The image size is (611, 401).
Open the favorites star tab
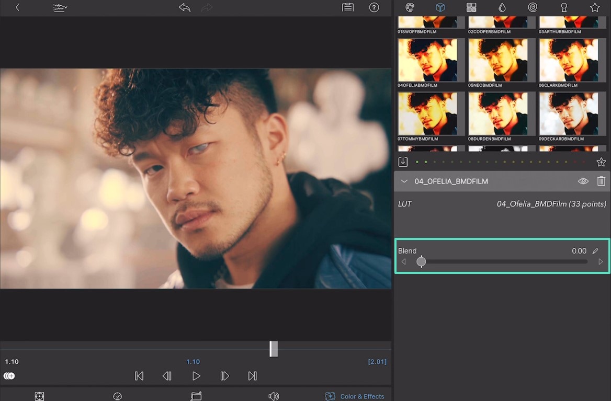[x=595, y=7]
